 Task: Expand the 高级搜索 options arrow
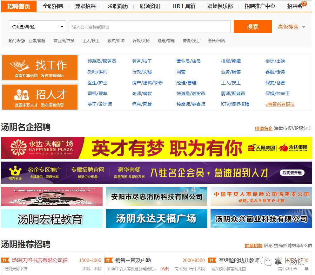click(x=304, y=27)
